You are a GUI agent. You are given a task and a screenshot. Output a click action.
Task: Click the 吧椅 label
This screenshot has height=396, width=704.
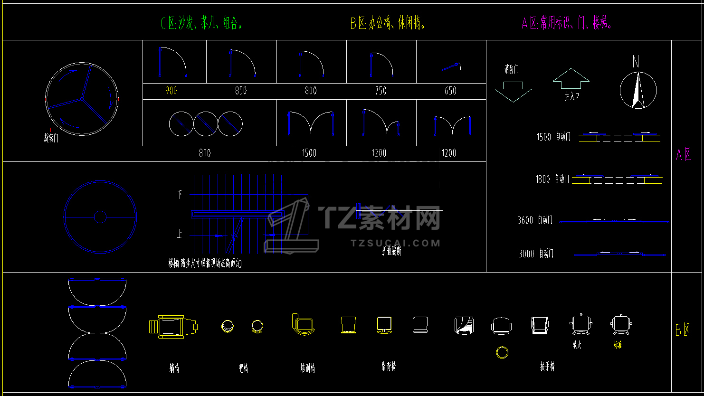click(x=243, y=368)
